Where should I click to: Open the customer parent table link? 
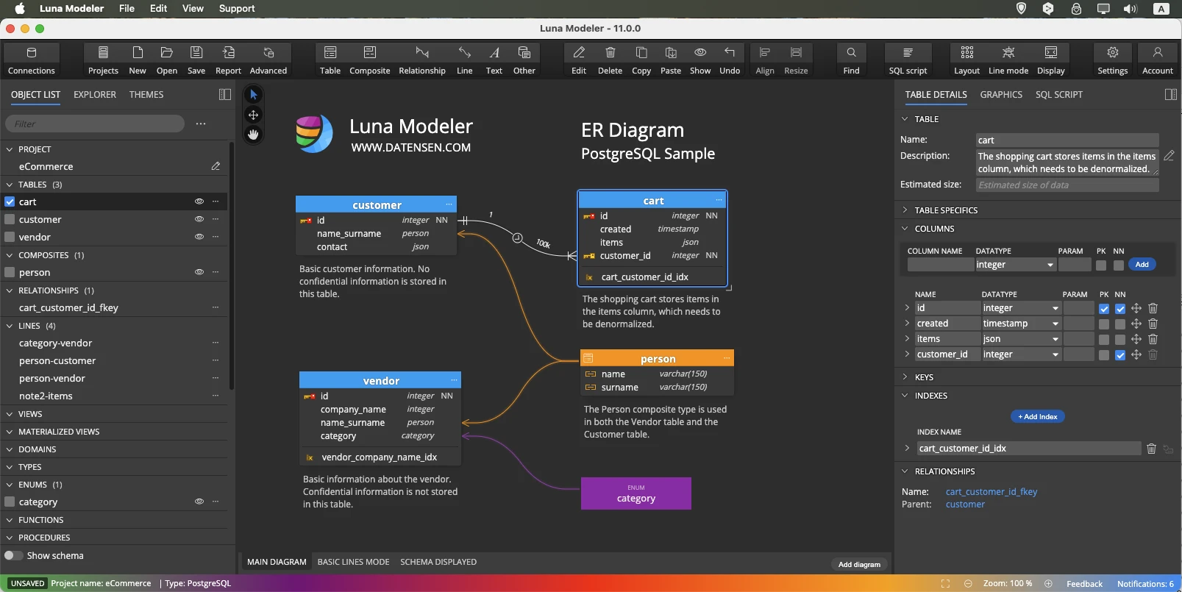click(965, 504)
